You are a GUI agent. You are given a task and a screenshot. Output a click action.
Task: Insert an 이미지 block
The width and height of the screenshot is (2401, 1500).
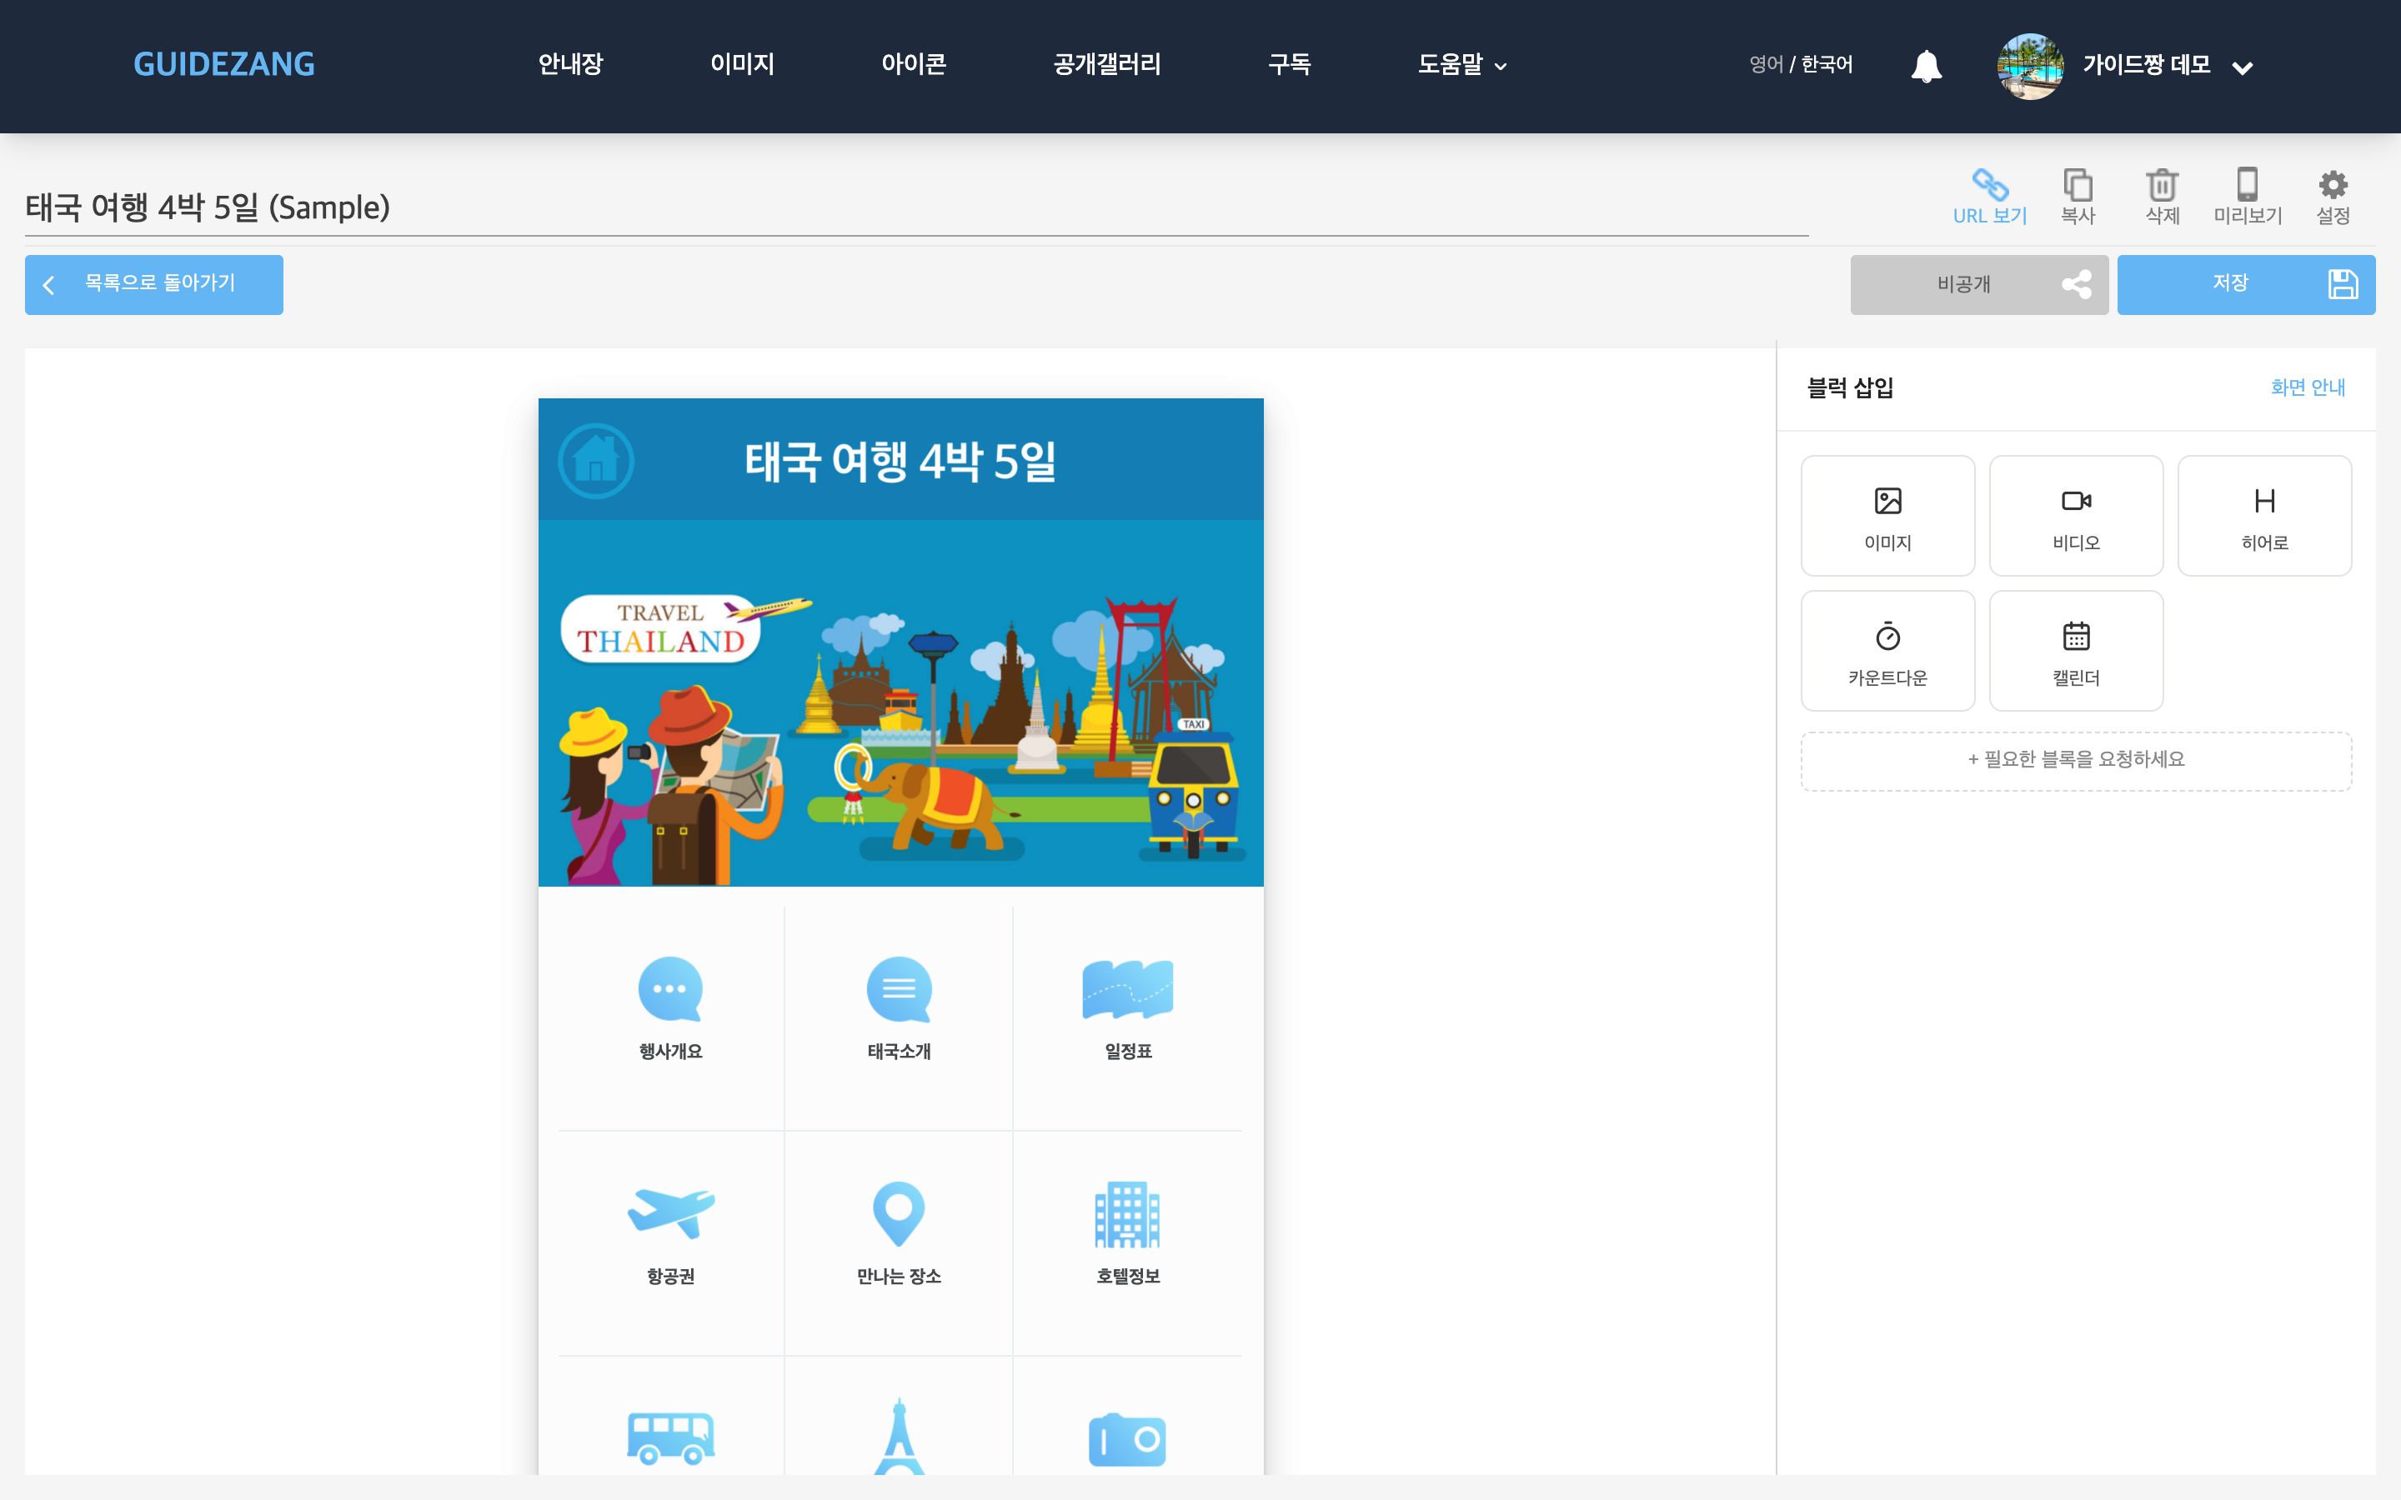[x=1887, y=516]
